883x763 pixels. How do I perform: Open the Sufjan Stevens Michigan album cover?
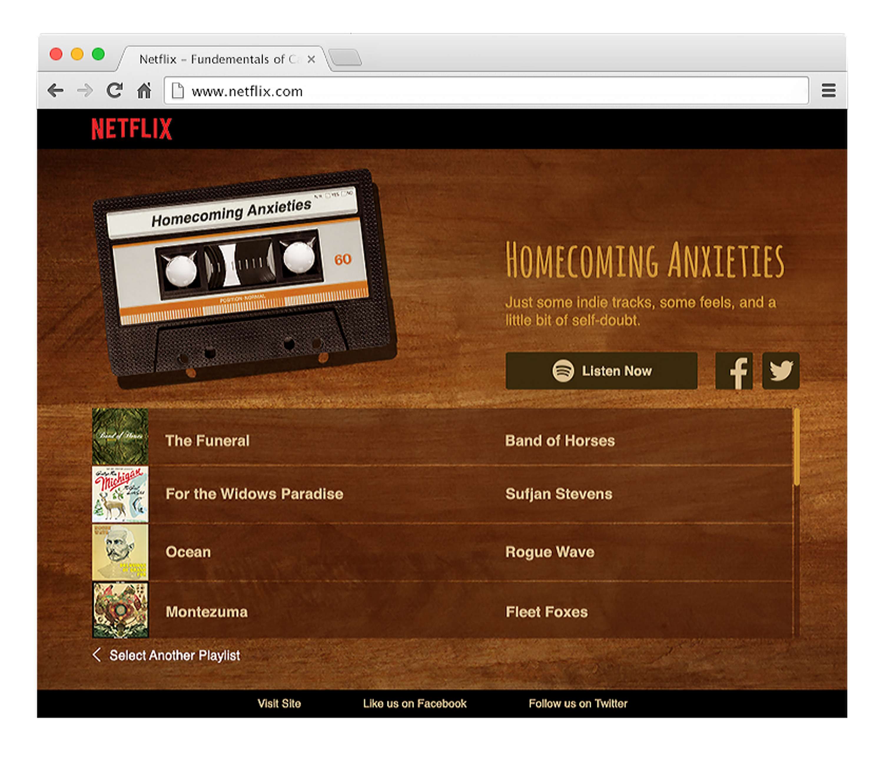click(x=120, y=494)
